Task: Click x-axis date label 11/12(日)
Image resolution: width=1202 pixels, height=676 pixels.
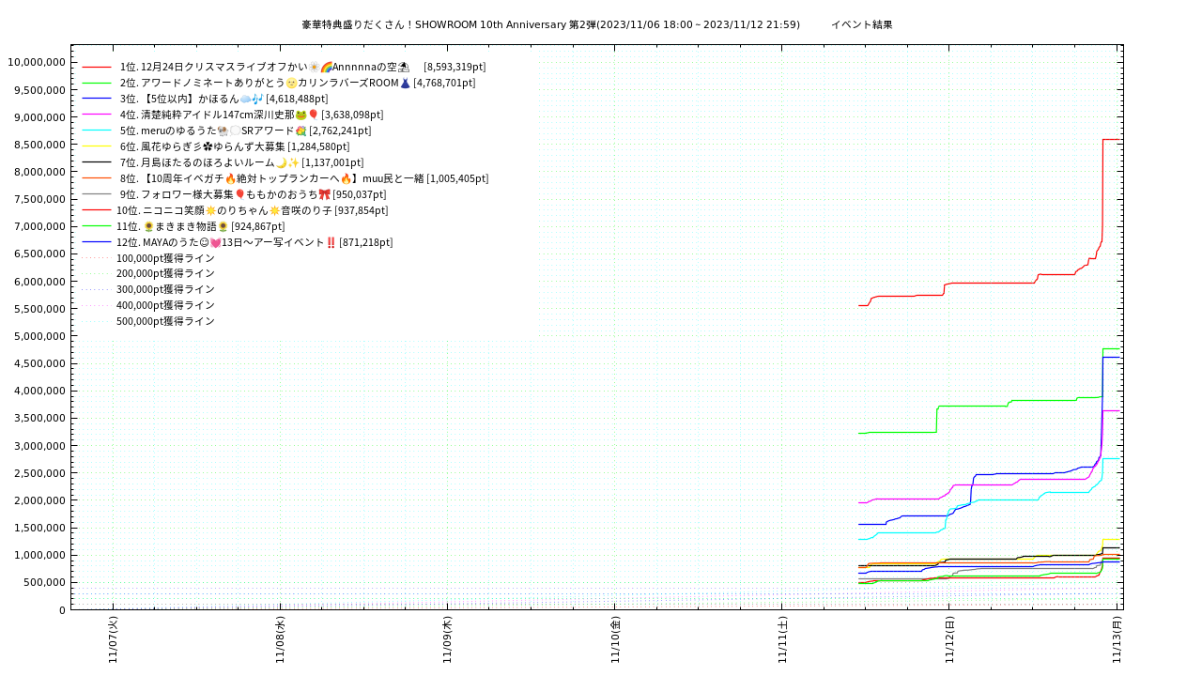Action: pyautogui.click(x=949, y=640)
